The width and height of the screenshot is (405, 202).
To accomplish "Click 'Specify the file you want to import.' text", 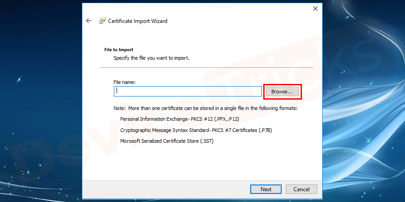I will click(x=152, y=58).
